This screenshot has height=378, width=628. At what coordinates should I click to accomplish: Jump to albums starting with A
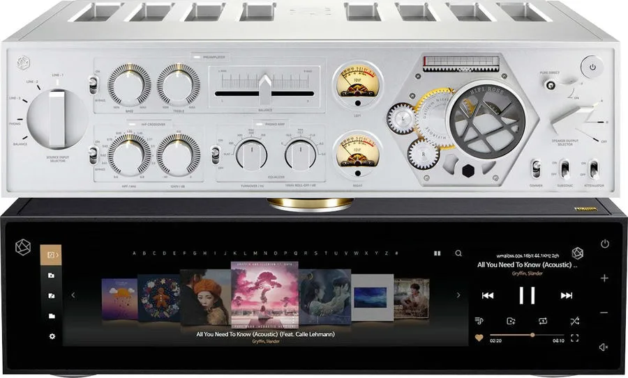[134, 253]
